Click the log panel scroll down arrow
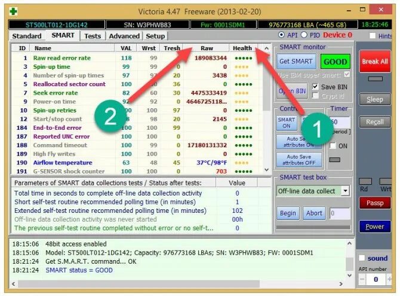This screenshot has height=296, width=400. click(x=349, y=275)
